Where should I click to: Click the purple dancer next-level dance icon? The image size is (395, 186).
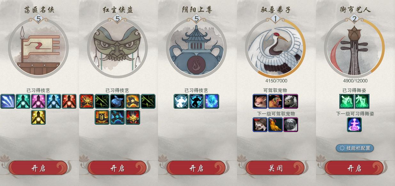pyautogui.click(x=354, y=125)
